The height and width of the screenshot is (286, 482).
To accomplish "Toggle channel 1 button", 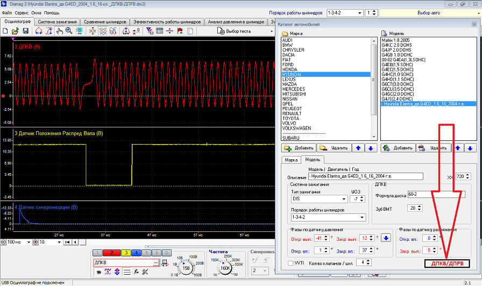I will pyautogui.click(x=97, y=253).
